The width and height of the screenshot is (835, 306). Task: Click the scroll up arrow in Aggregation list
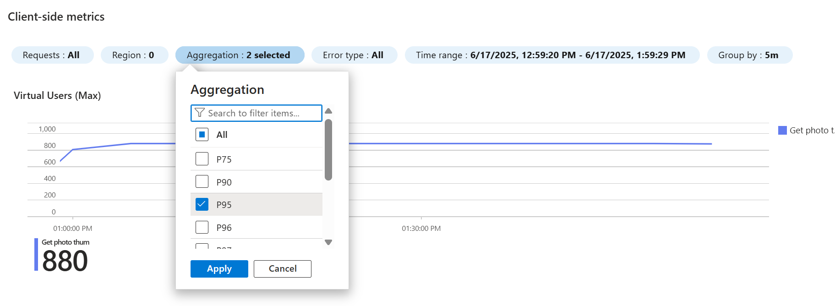click(328, 111)
